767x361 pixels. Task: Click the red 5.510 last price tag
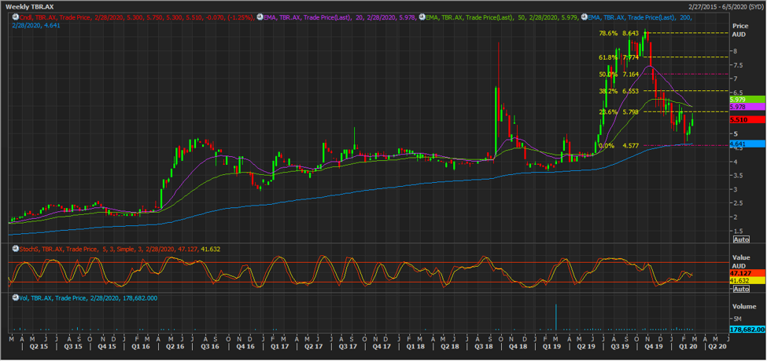(746, 119)
